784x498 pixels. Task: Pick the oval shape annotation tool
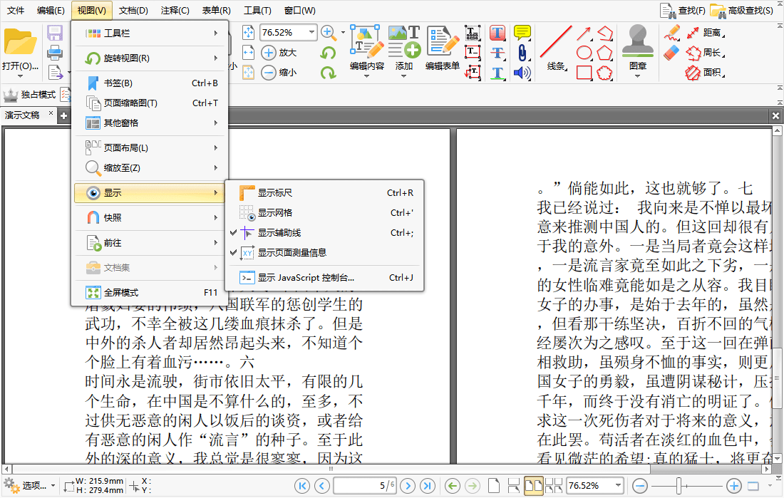tap(584, 53)
